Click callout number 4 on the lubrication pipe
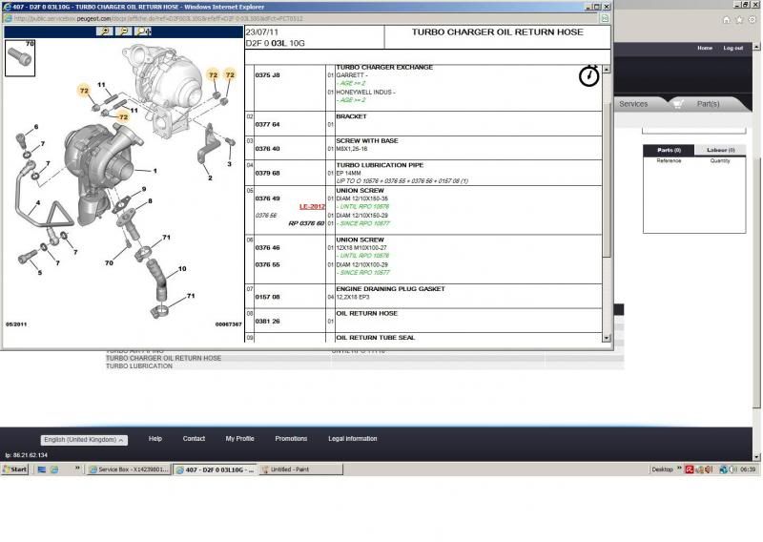This screenshot has height=542, width=763. (x=38, y=203)
